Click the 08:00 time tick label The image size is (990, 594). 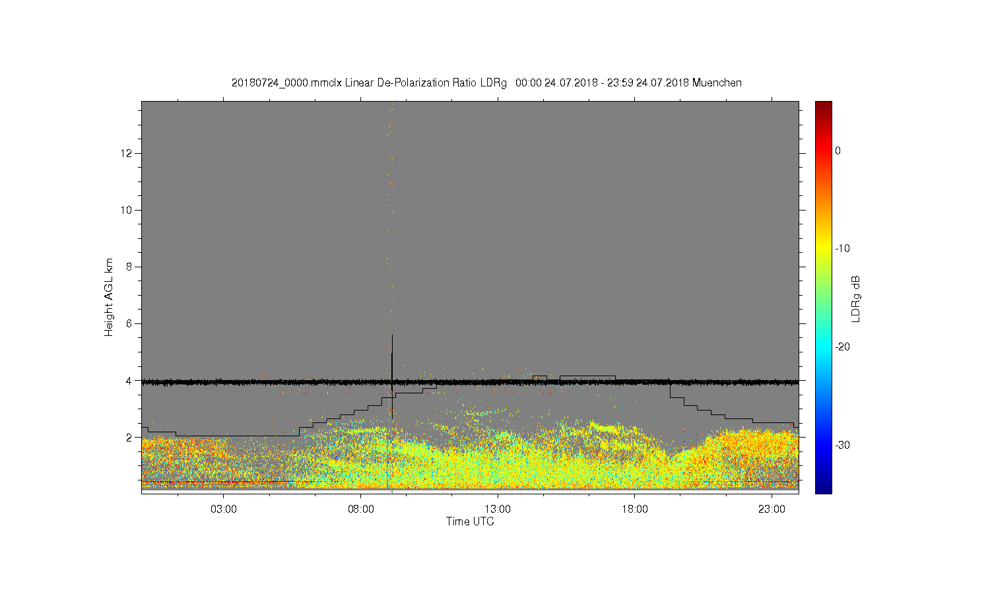[x=361, y=510]
